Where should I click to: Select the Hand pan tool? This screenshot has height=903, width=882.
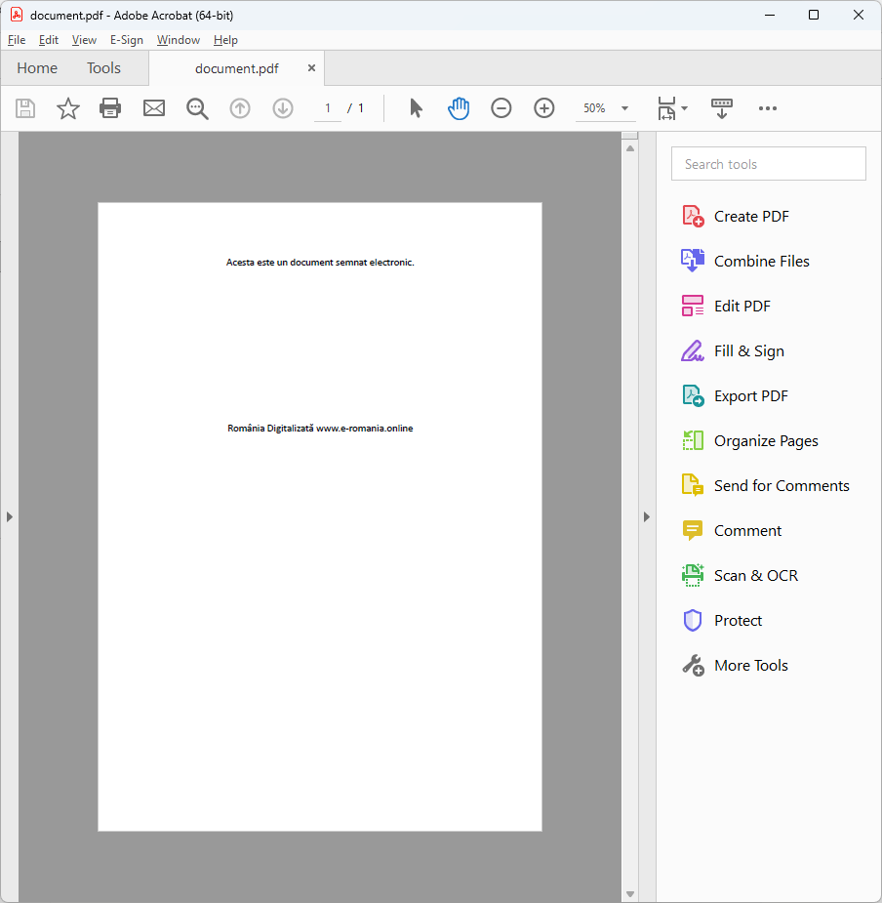click(459, 108)
